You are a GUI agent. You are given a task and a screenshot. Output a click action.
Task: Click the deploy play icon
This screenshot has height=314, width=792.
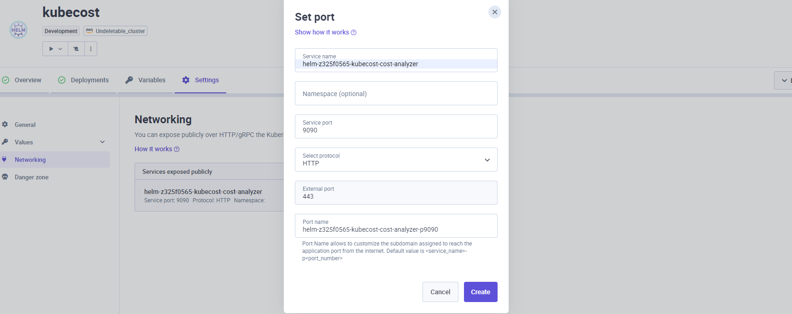pos(51,49)
